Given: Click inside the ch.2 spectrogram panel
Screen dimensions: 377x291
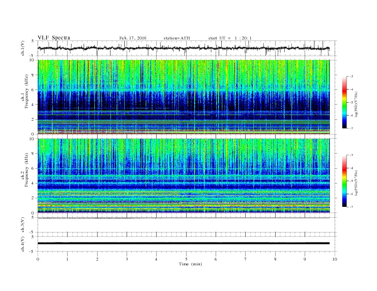Looking at the screenshot, I should point(184,176).
